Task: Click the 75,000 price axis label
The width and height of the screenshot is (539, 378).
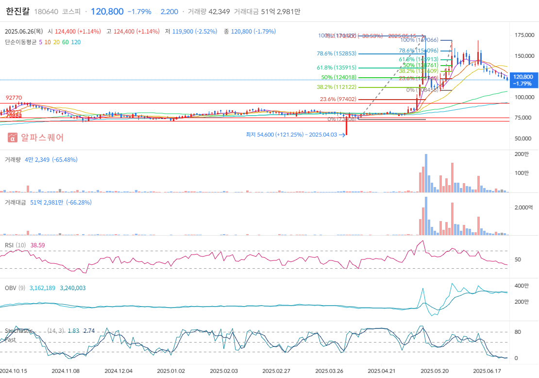Action: pos(523,118)
